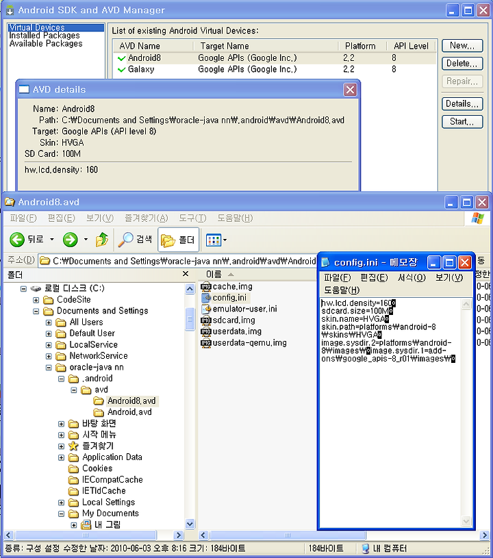The image size is (493, 558).
Task: Select the Galaxy AVD row
Action: point(275,69)
